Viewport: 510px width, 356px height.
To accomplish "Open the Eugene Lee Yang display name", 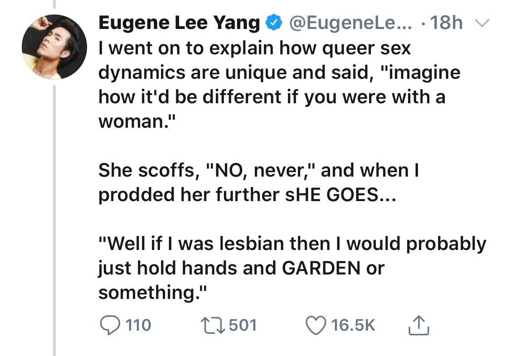I will tap(179, 24).
